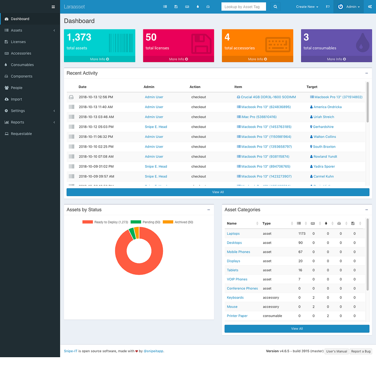
Task: Open the Laptops category link
Action: click(x=233, y=233)
